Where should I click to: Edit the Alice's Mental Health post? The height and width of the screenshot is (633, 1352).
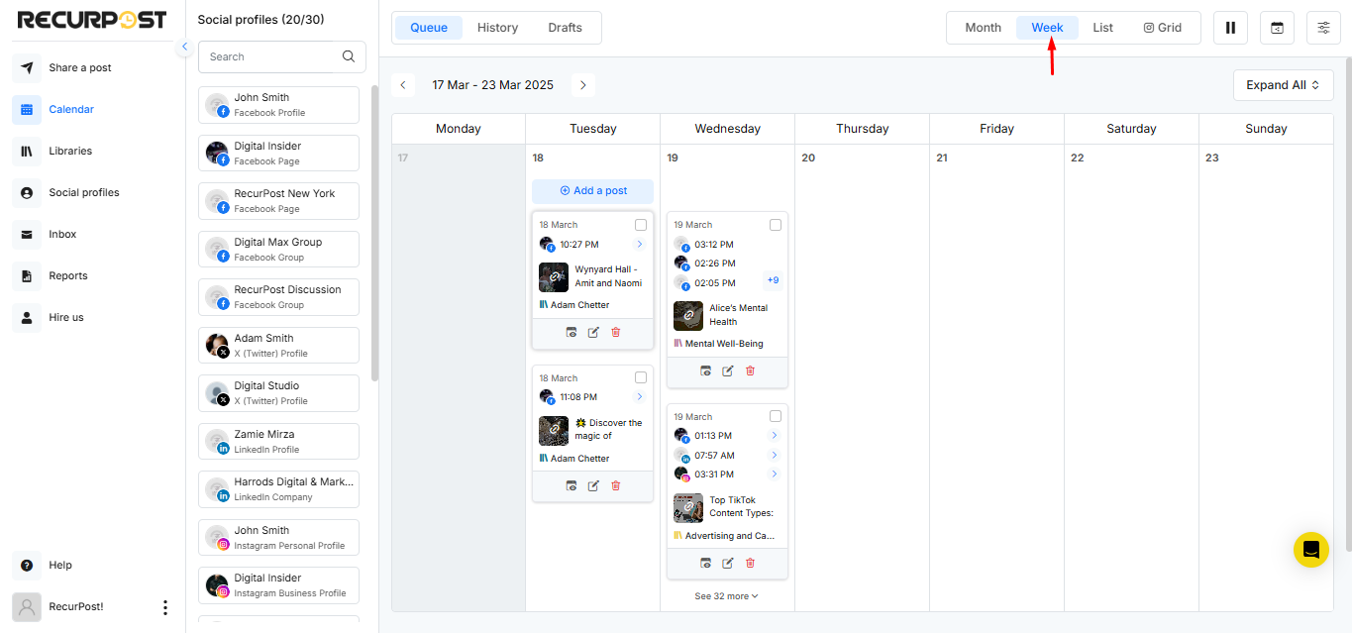pos(727,370)
